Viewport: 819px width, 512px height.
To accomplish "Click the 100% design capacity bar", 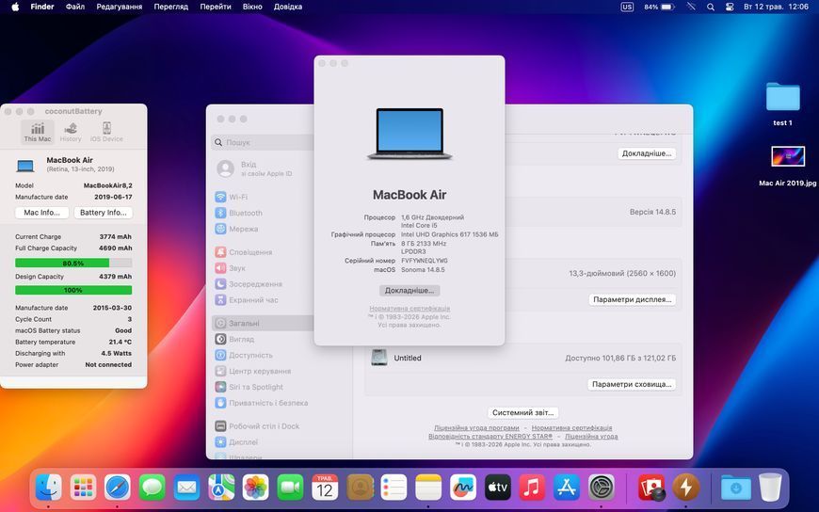I will tap(73, 290).
